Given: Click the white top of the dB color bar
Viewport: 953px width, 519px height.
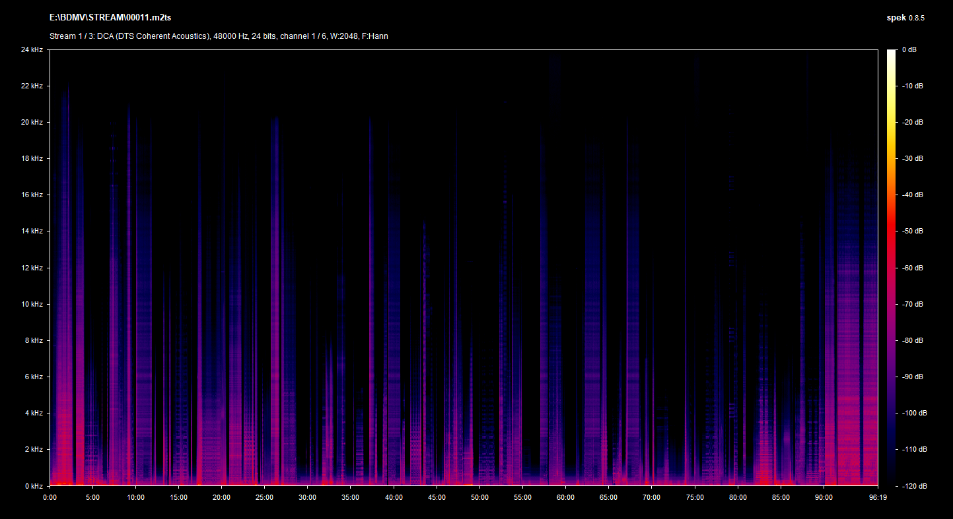Looking at the screenshot, I should pyautogui.click(x=892, y=54).
